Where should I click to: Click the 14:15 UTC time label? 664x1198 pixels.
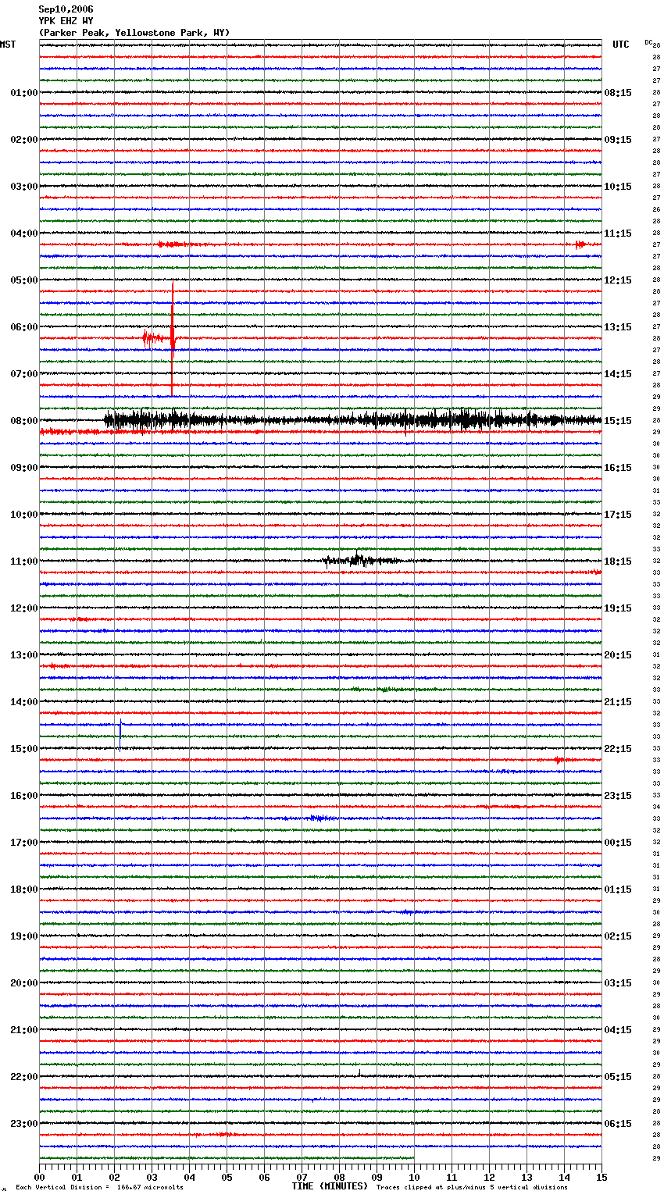[618, 374]
